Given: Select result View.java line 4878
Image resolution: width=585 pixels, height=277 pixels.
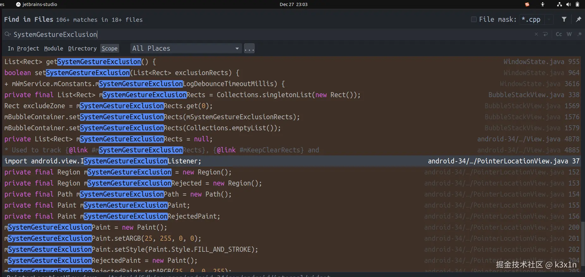Looking at the screenshot, I should coord(292,139).
